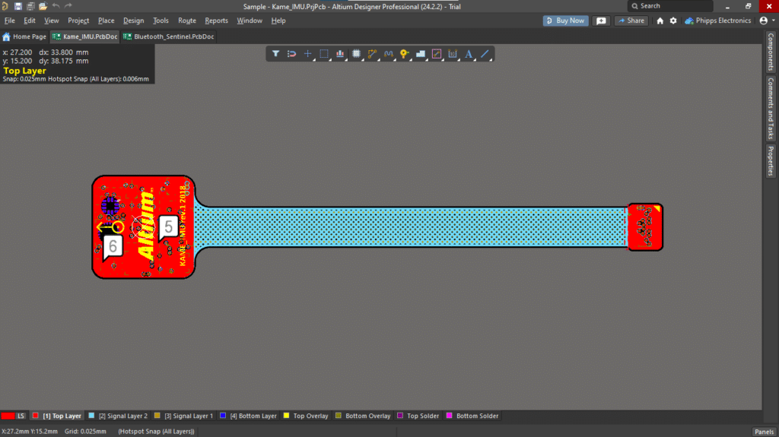Select the [4] Bottom Layer tab
779x437 pixels.
[x=248, y=416]
